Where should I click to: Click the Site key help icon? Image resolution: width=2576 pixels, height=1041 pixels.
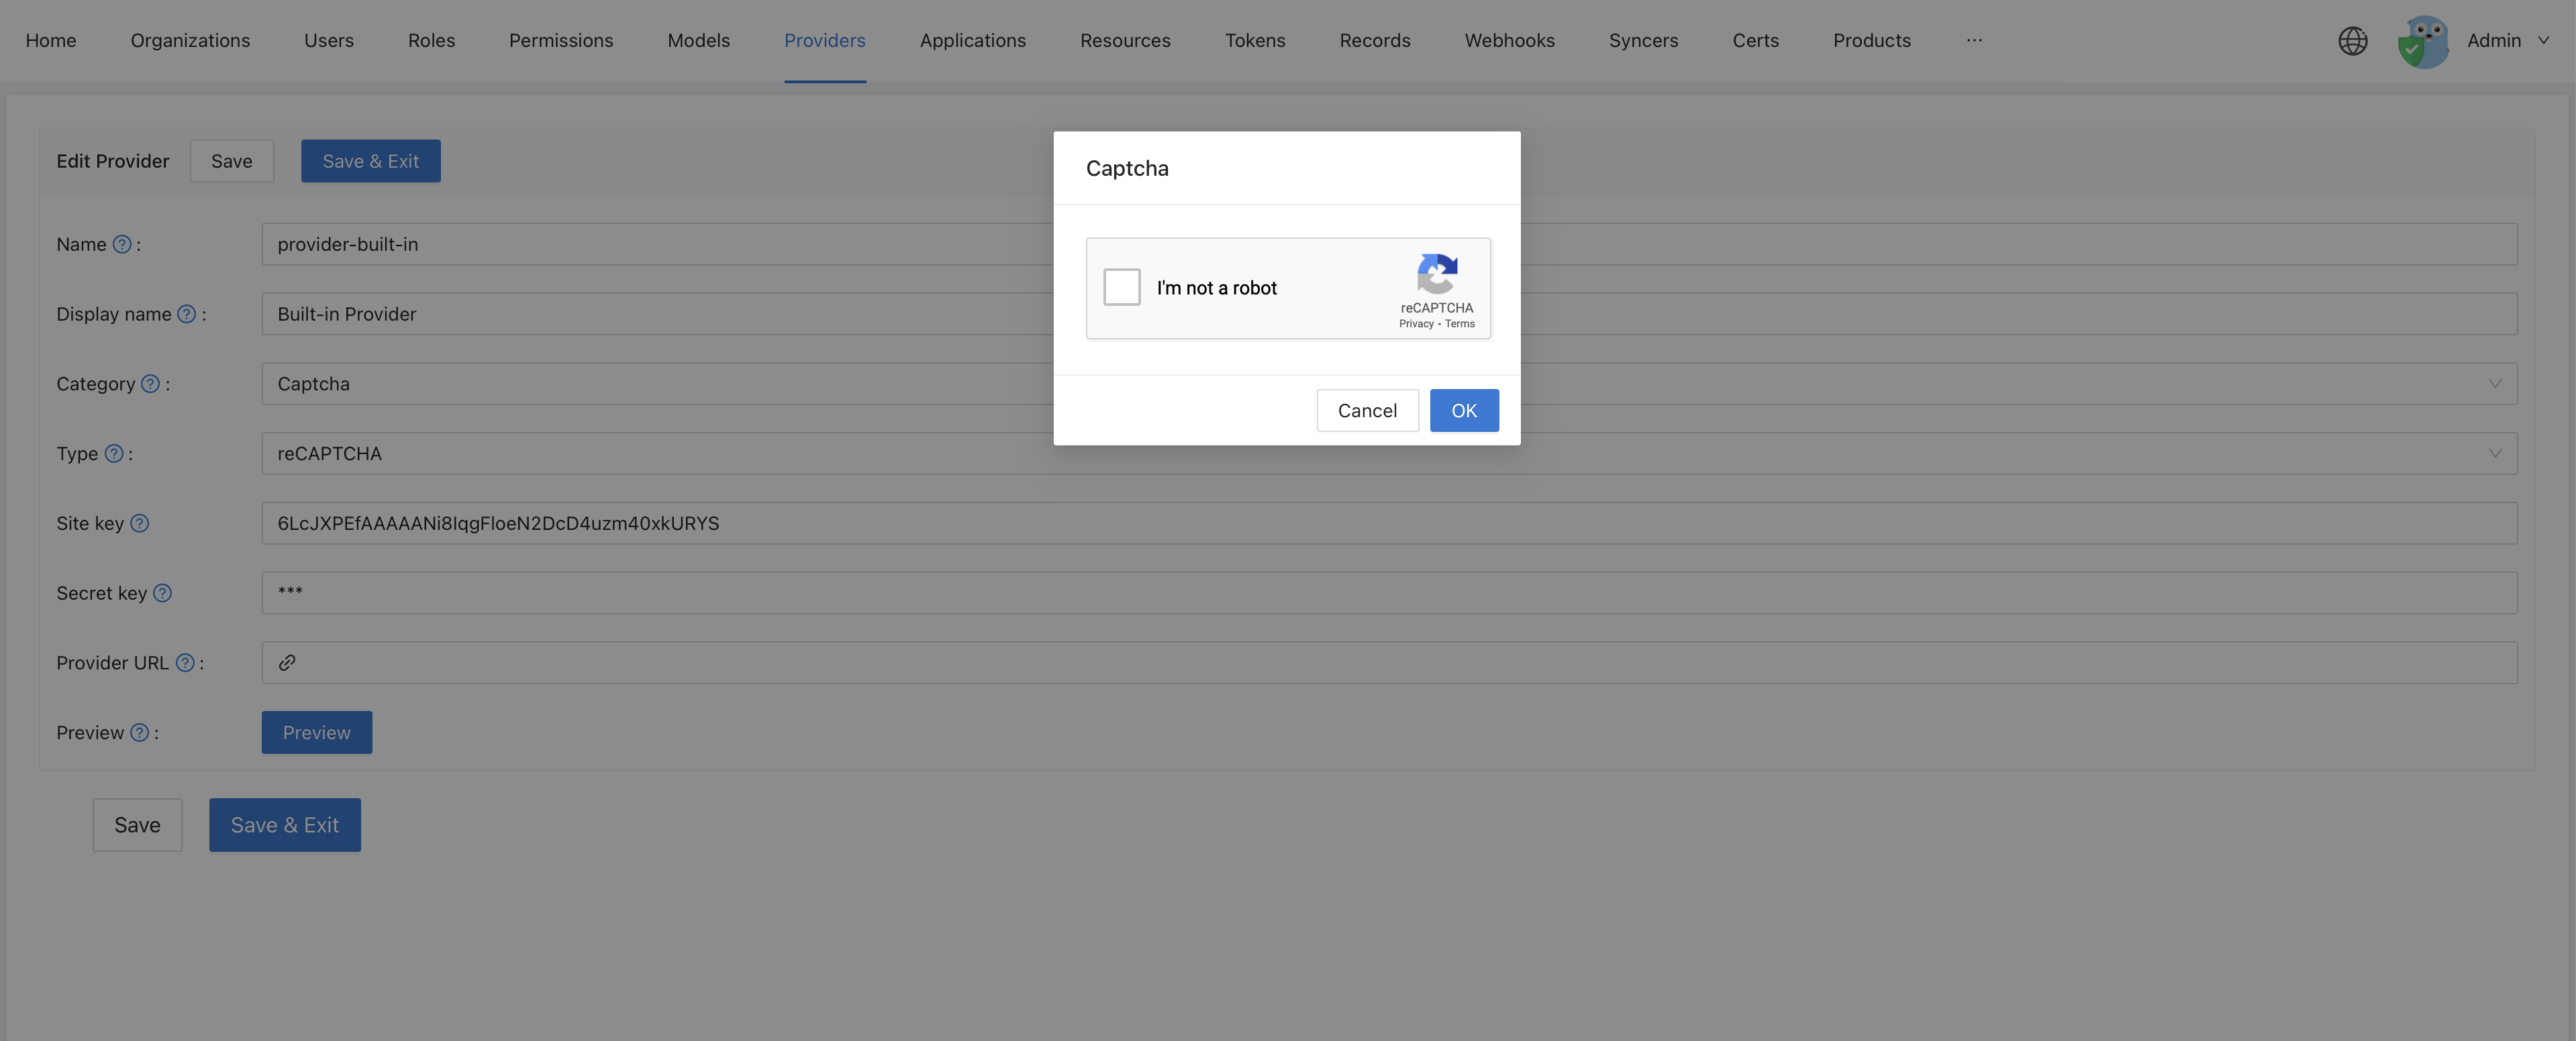[x=140, y=523]
